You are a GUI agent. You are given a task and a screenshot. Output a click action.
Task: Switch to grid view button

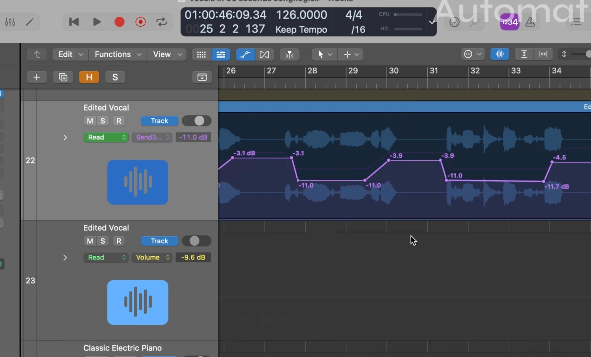[x=201, y=54]
